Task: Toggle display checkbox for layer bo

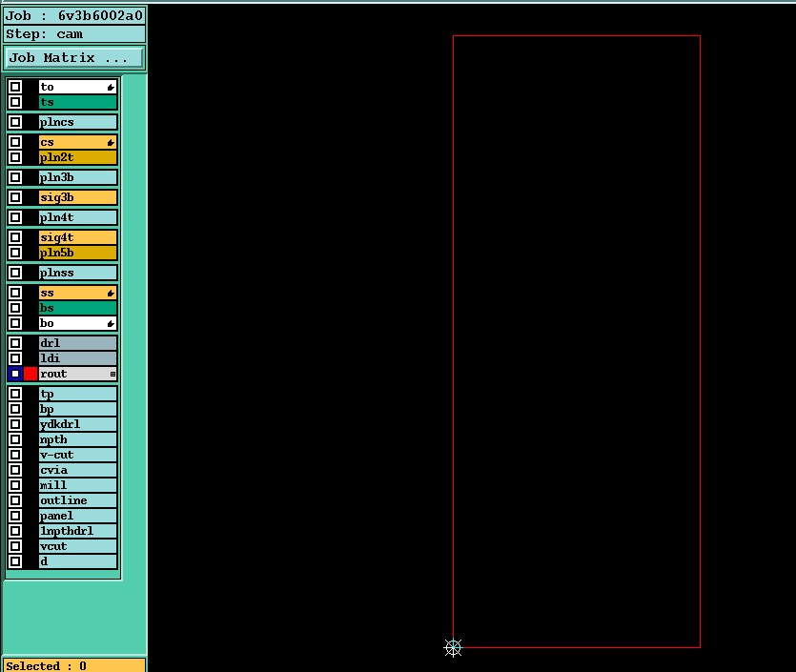Action: coord(15,323)
